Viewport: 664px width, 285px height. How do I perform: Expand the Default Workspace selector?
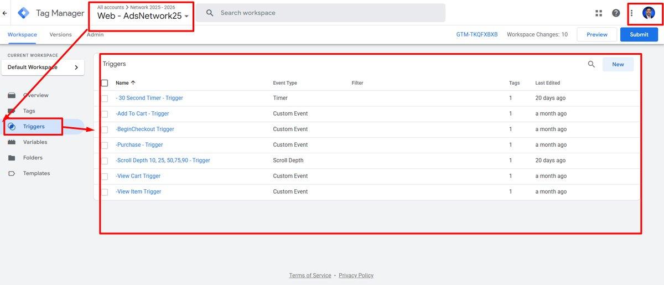point(43,68)
